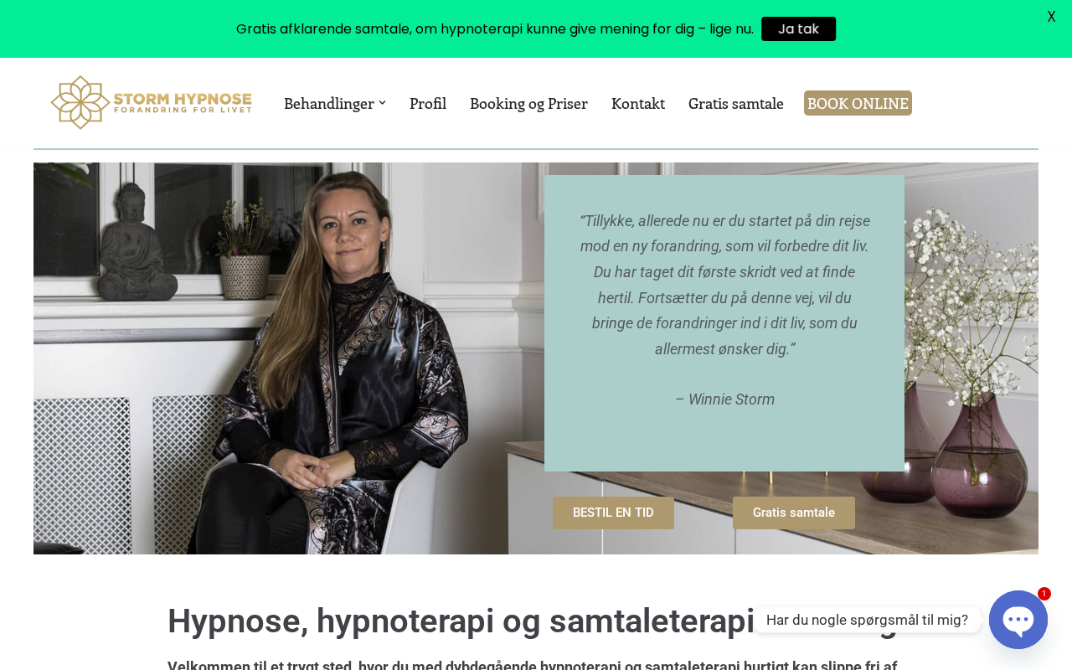This screenshot has height=670, width=1072.
Task: Click the red chat notification badge
Action: pyautogui.click(x=1044, y=594)
